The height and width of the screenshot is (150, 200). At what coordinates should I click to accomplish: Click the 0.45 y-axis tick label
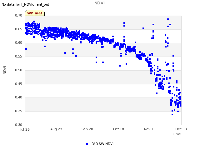coord(19,84)
